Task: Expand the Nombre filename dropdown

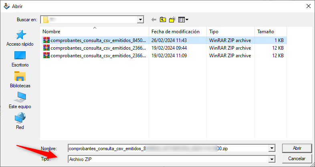Action: tap(273, 148)
